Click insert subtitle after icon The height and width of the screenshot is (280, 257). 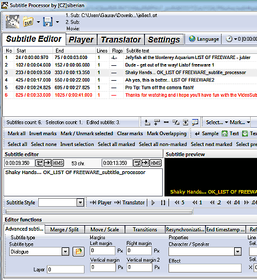tap(157, 123)
